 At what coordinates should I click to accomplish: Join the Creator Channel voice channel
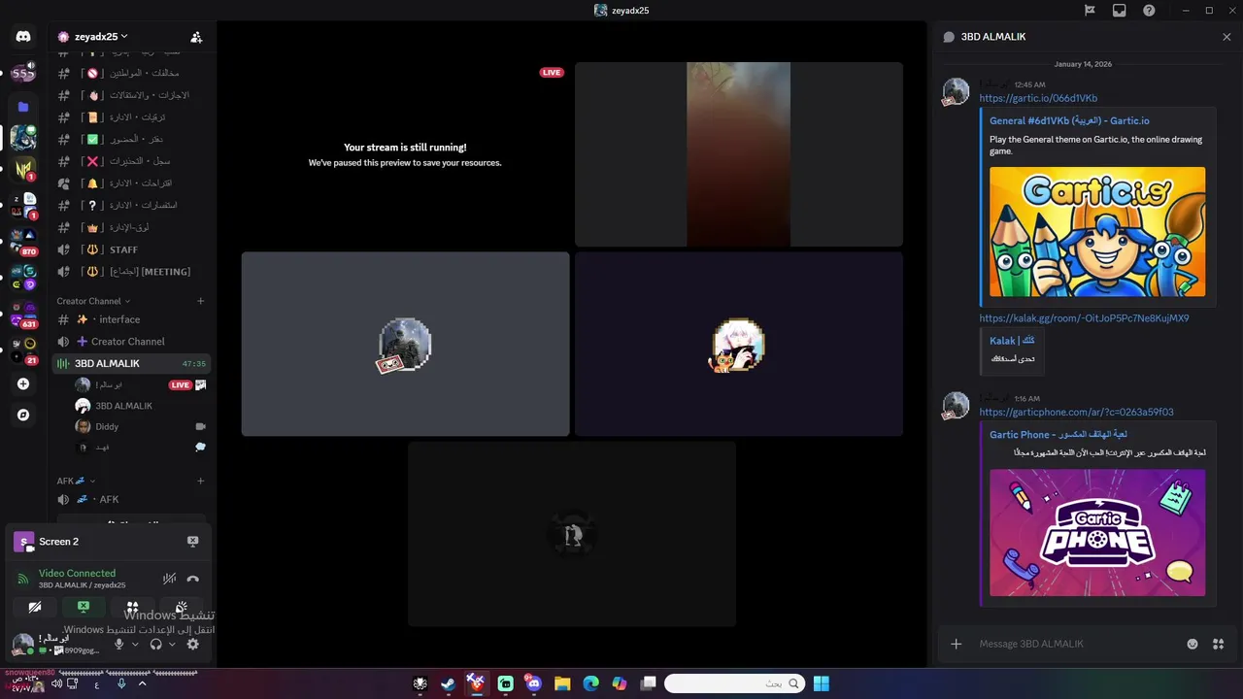pyautogui.click(x=132, y=342)
